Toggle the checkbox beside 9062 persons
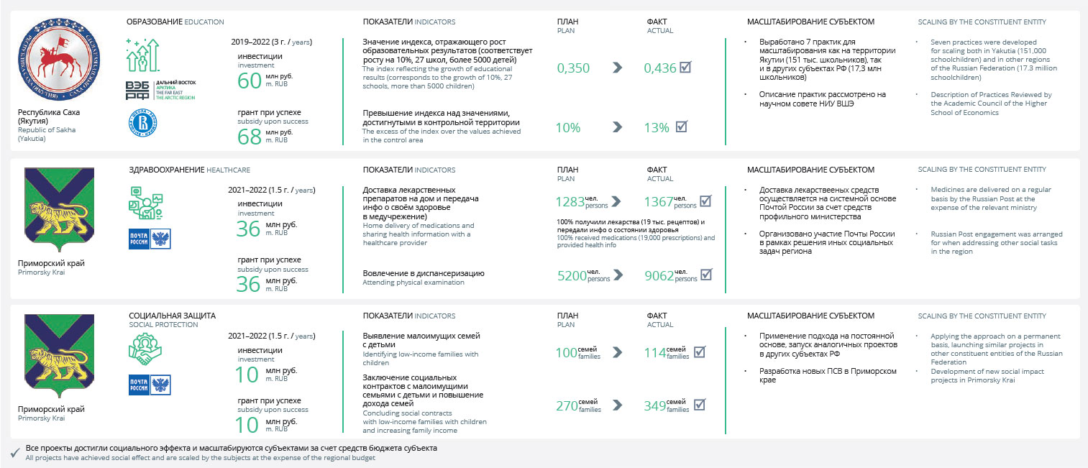Viewport: 1088px width, 468px height. (x=706, y=274)
